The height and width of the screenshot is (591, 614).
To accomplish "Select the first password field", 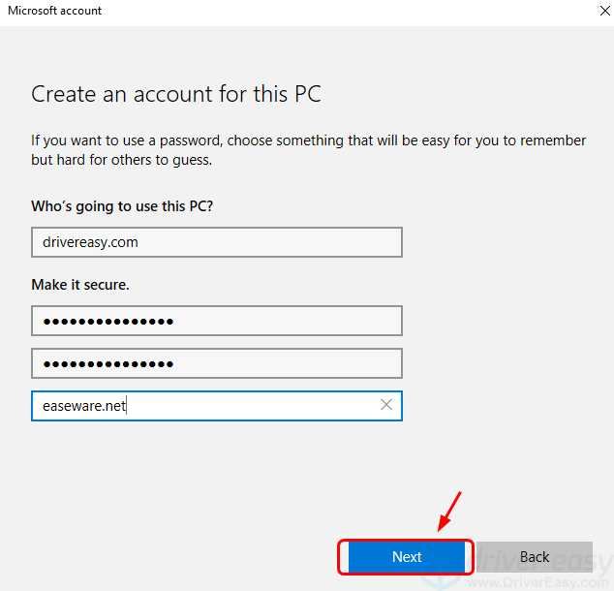I will point(216,321).
